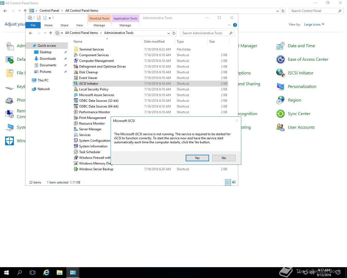The height and width of the screenshot is (278, 347).
Task: Expand the Control Panel address bar dropdown
Action: click(x=277, y=11)
